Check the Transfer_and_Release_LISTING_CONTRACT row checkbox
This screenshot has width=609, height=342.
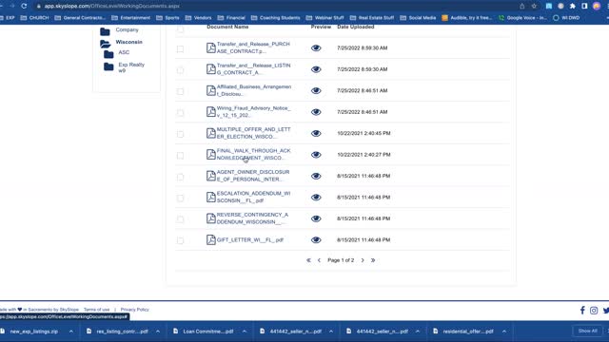pyautogui.click(x=180, y=70)
